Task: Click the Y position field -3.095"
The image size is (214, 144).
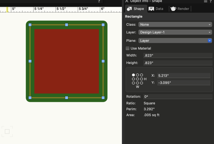Action: [184, 83]
